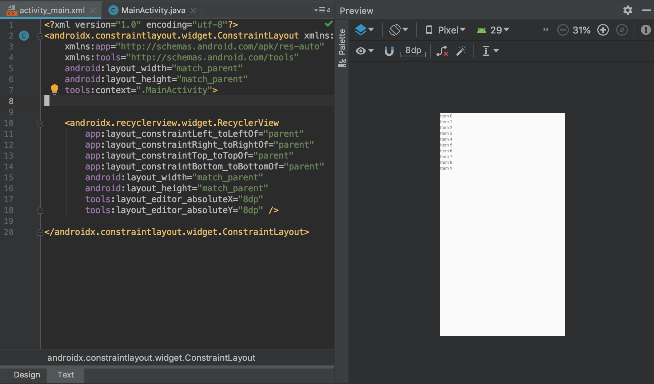The width and height of the screenshot is (654, 384).
Task: Click the lightbulb intention icon in the gutter
Action: tap(55, 90)
